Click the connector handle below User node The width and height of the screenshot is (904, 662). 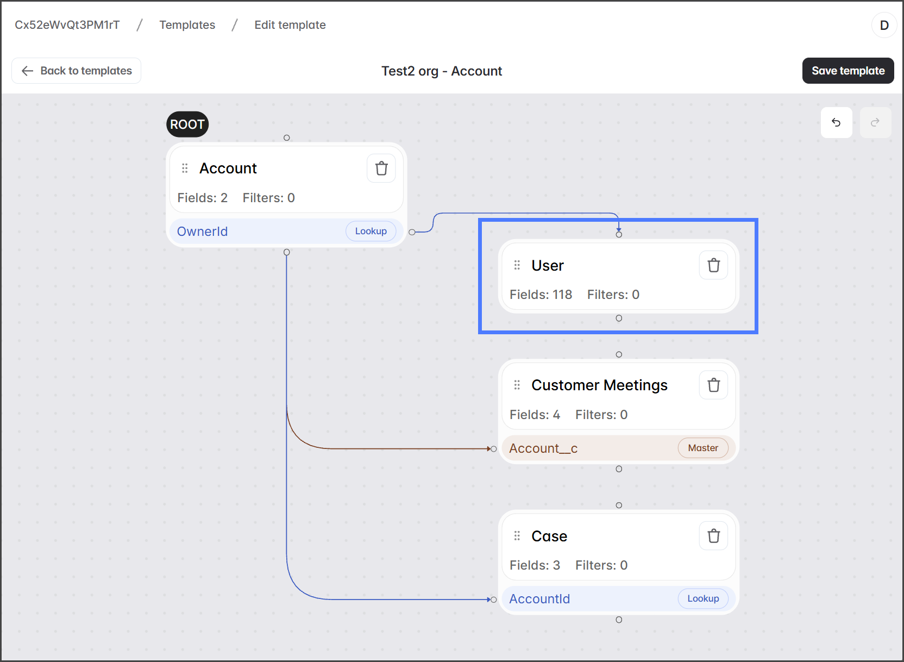619,318
